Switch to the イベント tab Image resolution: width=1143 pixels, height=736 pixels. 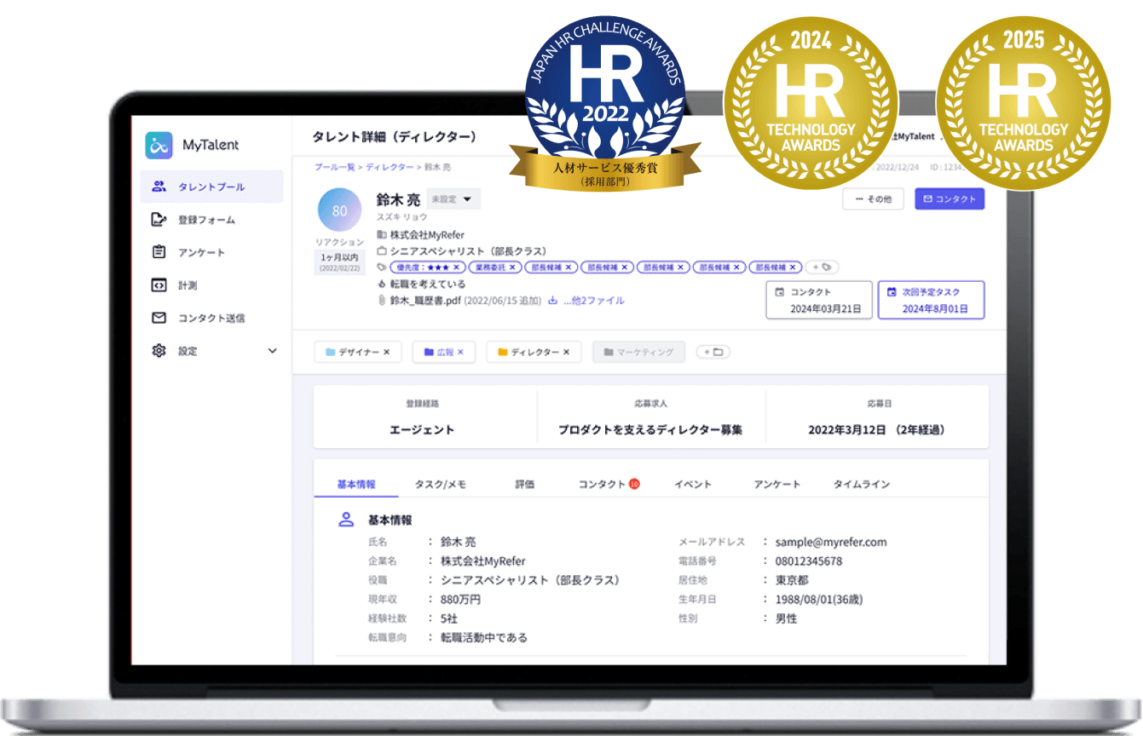coord(693,484)
